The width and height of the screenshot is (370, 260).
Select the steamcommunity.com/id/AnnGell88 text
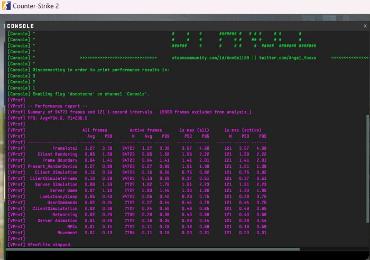pos(210,57)
